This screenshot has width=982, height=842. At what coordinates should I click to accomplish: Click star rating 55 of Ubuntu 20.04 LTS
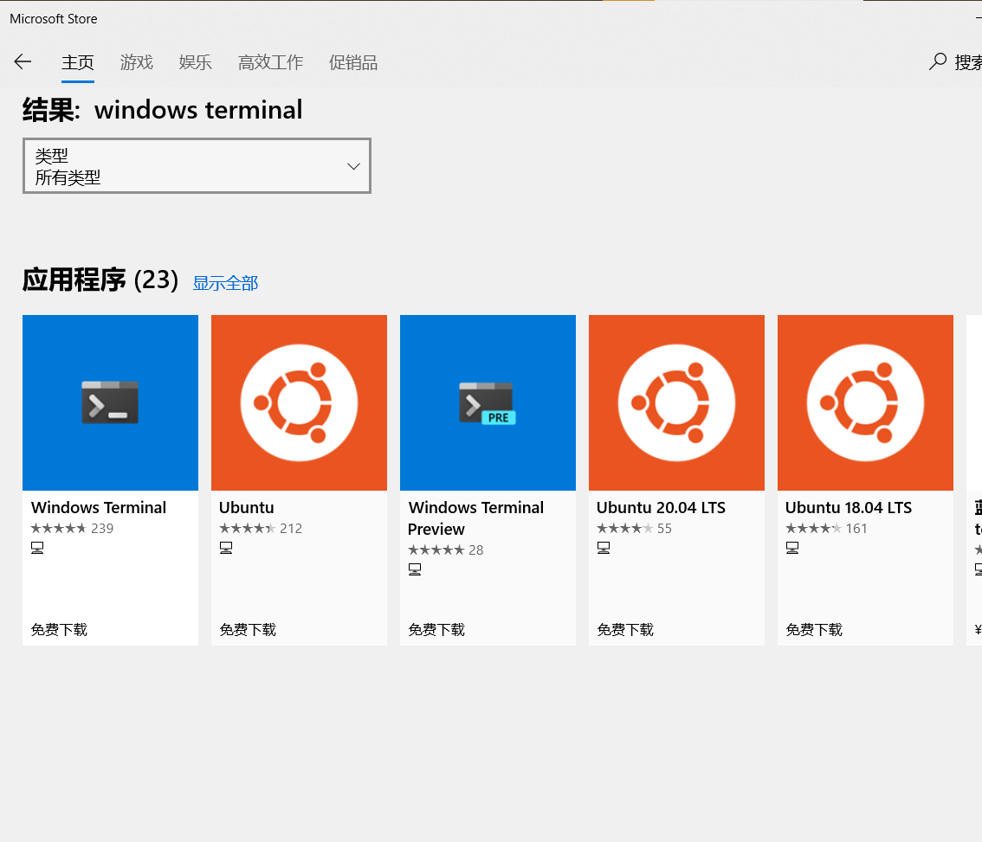(x=634, y=529)
